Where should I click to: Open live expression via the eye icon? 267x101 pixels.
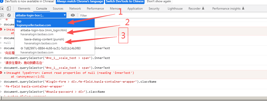[x=73, y=15]
